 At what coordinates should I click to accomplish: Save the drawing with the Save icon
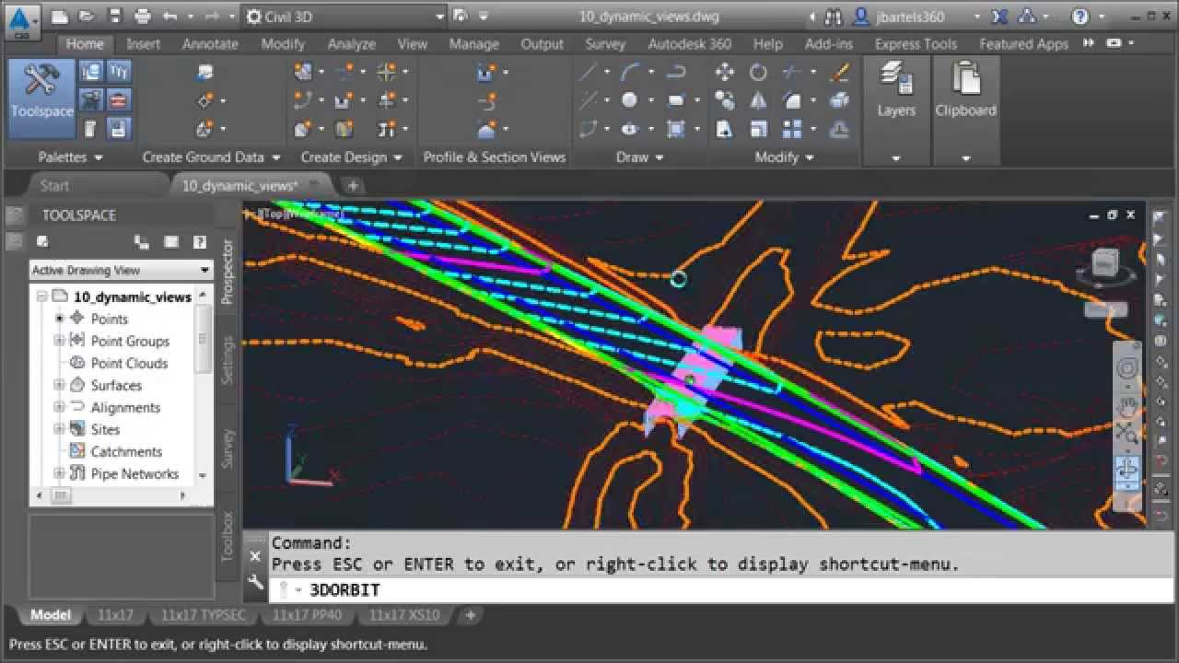tap(114, 17)
